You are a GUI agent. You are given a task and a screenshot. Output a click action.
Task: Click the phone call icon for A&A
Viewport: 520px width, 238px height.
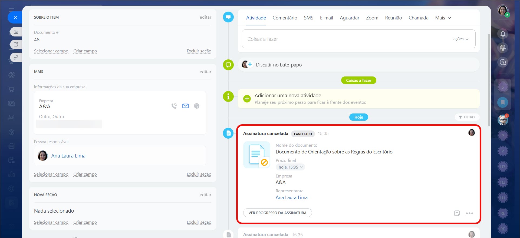174,106
